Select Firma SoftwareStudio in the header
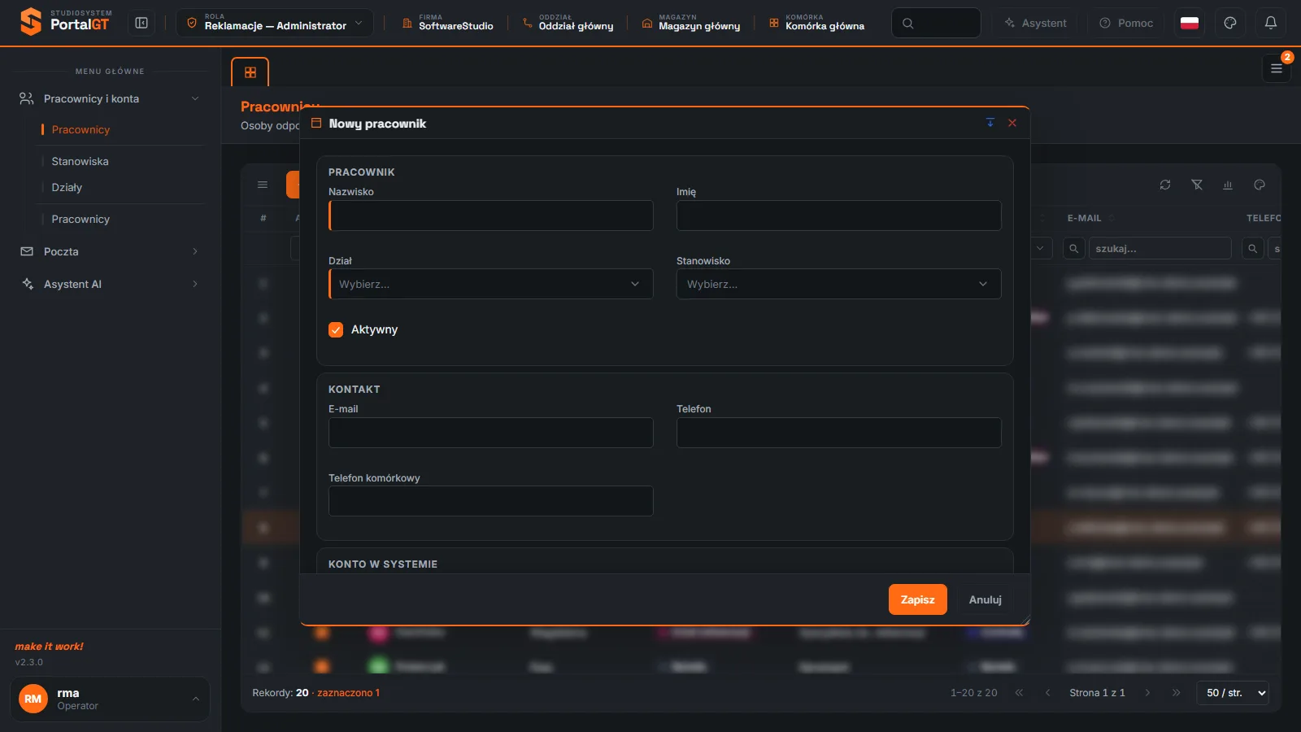This screenshot has height=732, width=1301. [x=448, y=23]
